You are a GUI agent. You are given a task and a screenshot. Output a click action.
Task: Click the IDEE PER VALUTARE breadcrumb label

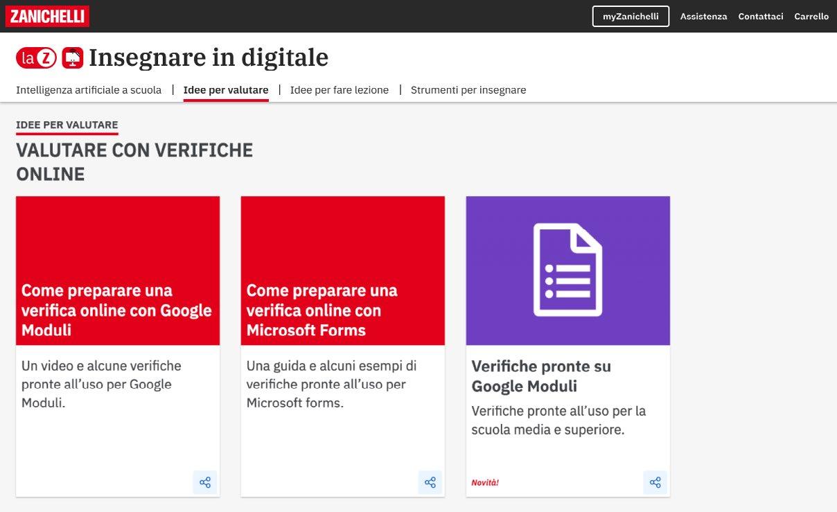pyautogui.click(x=67, y=125)
